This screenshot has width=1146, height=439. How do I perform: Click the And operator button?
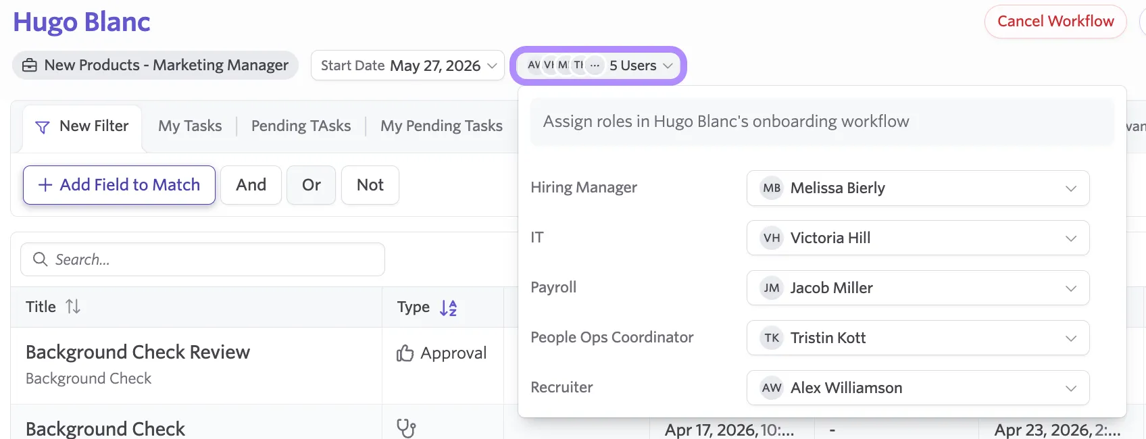click(251, 185)
